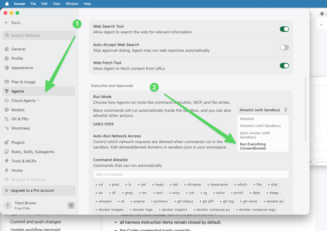Click the Trent Brown avatar
The height and width of the screenshot is (231, 327).
pyautogui.click(x=8, y=205)
